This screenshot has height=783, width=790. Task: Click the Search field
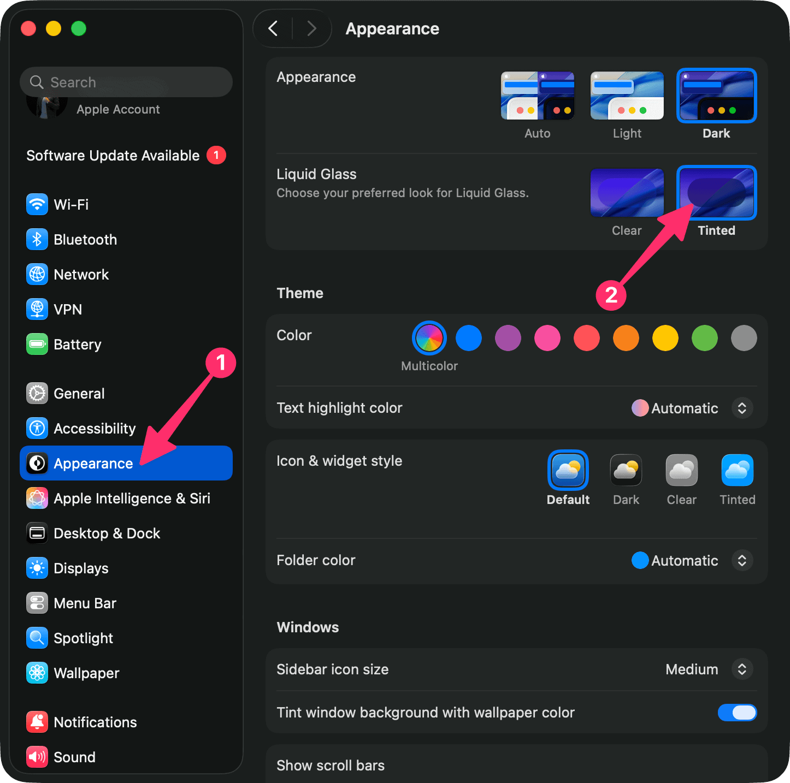[x=126, y=82]
